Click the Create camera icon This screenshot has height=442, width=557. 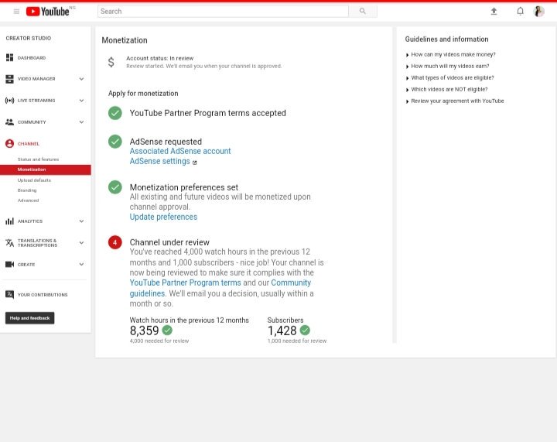click(9, 264)
